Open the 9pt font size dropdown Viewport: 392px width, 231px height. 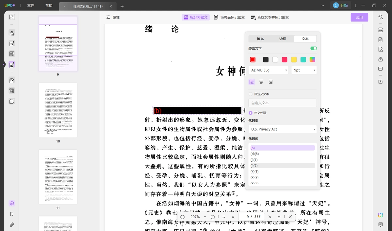pos(304,70)
